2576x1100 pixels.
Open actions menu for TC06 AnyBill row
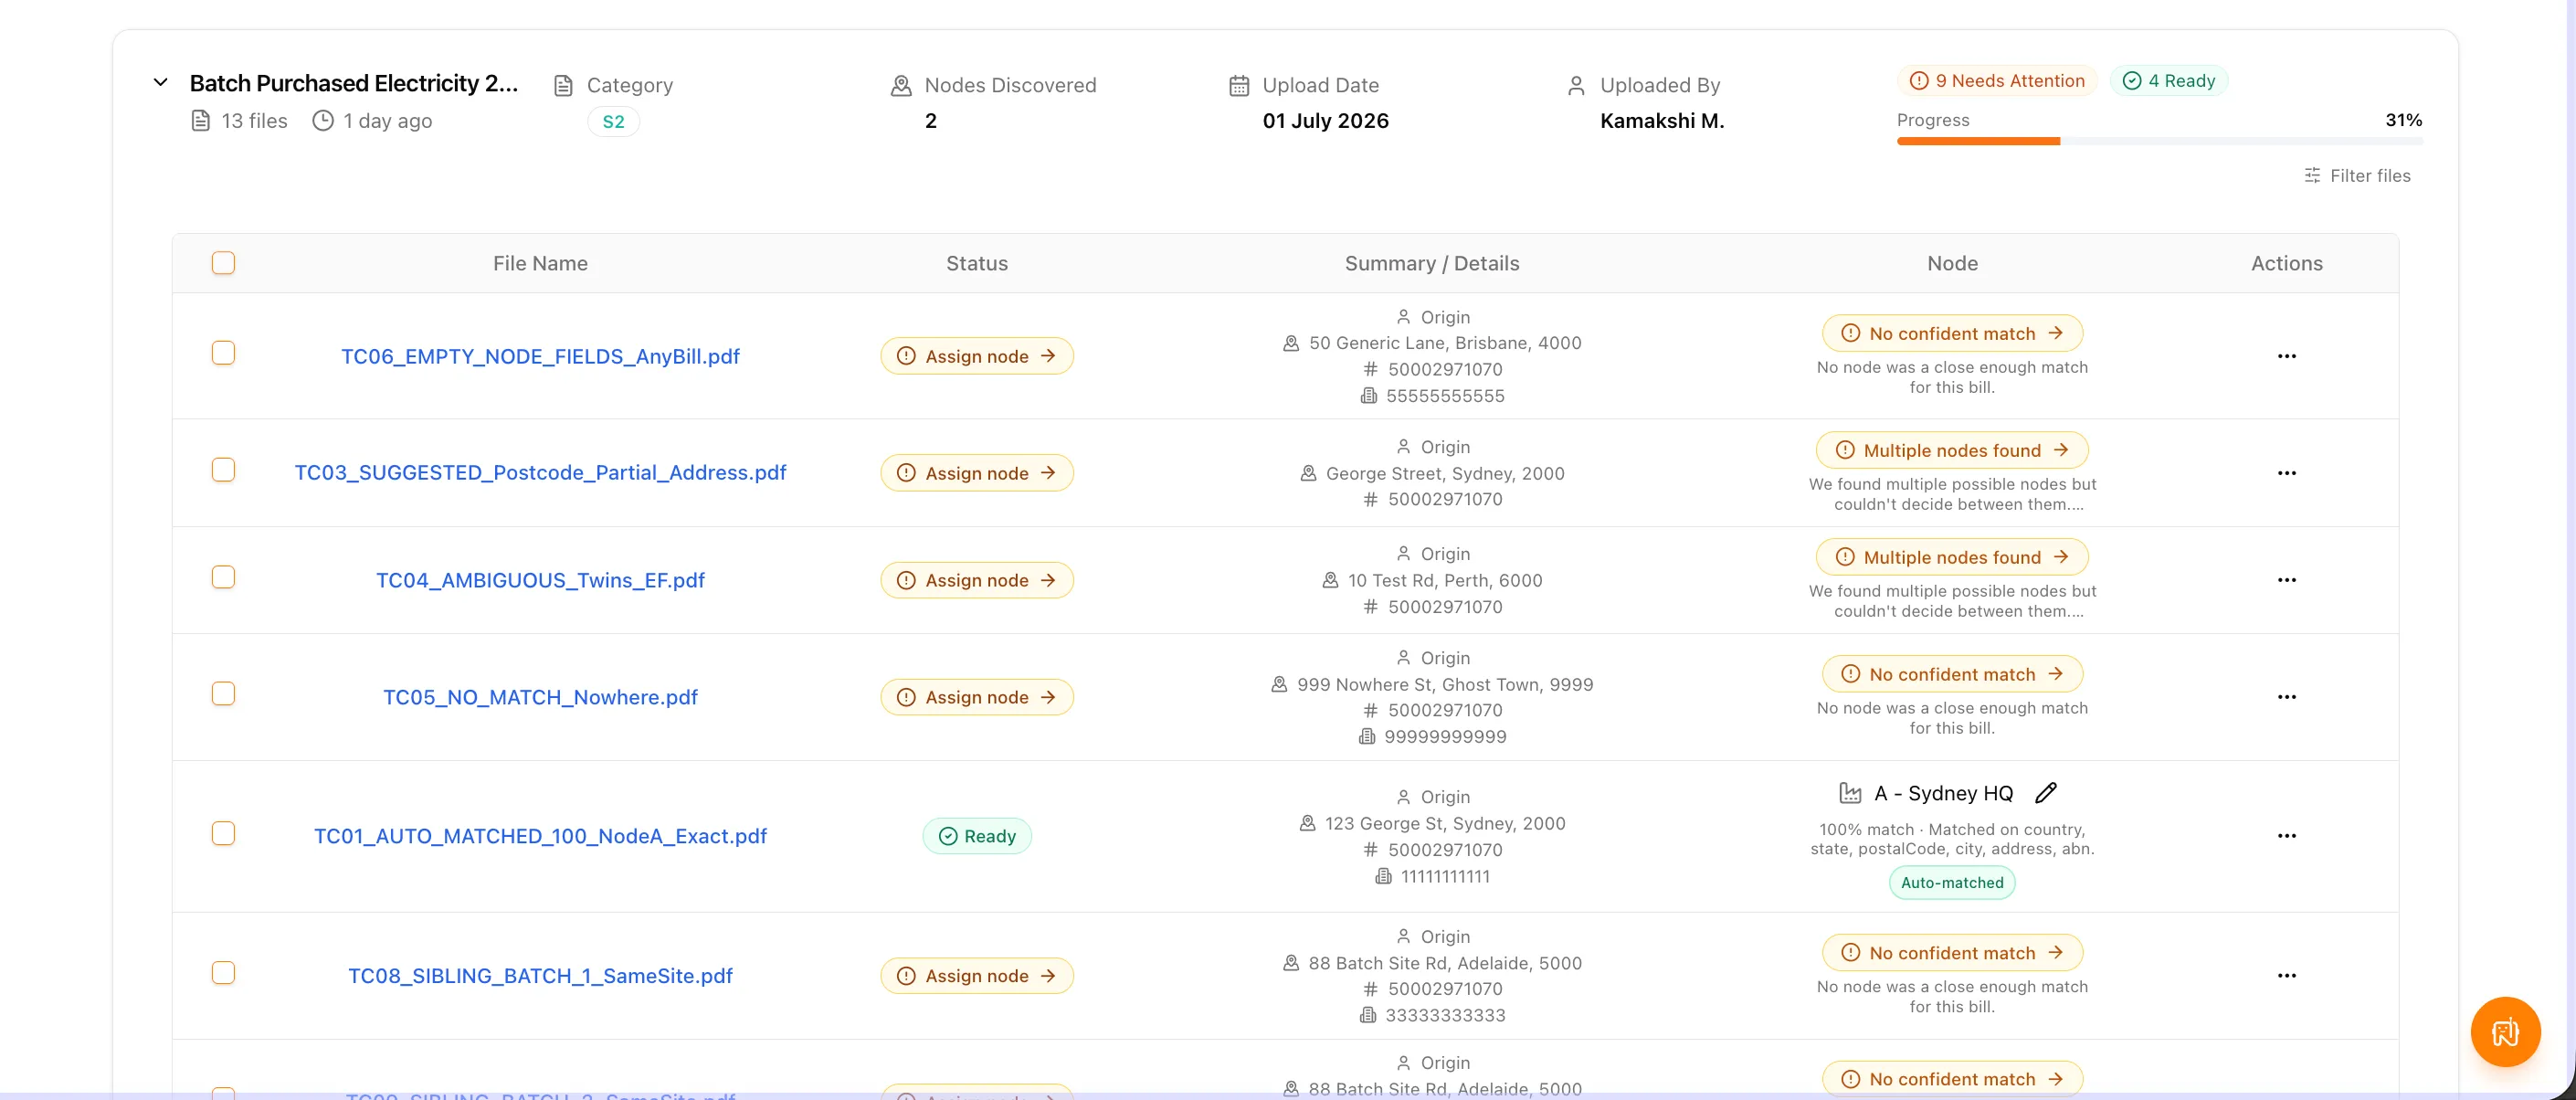pyautogui.click(x=2286, y=357)
